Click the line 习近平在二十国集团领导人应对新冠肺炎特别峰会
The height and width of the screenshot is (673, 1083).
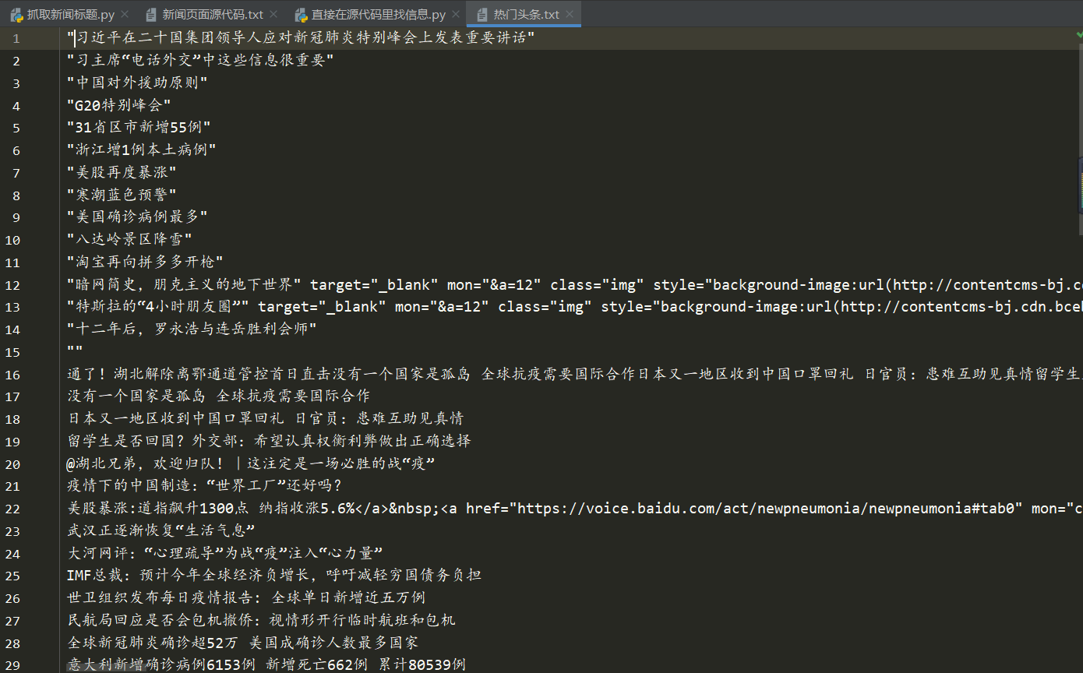(x=301, y=38)
